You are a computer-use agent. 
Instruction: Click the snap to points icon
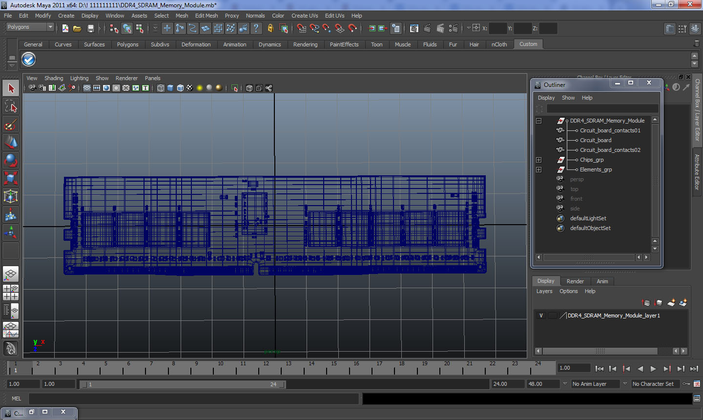pyautogui.click(x=327, y=28)
